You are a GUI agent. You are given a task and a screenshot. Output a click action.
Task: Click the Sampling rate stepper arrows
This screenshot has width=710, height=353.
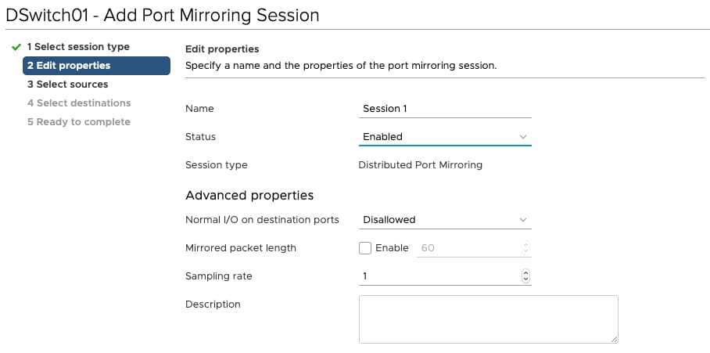coord(525,276)
